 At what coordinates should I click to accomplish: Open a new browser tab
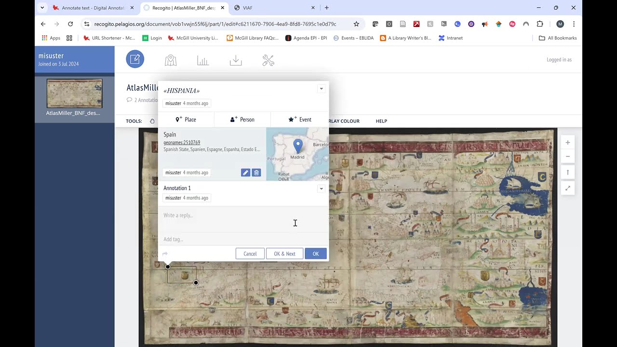point(326,8)
